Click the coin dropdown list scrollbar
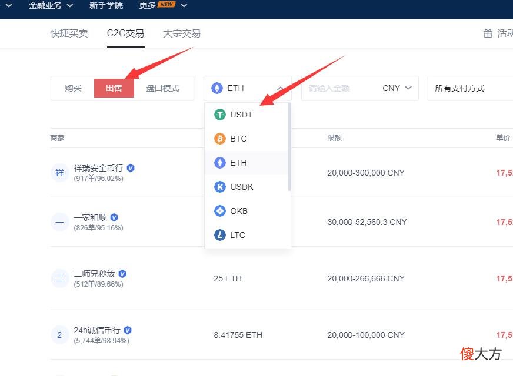Image resolution: width=513 pixels, height=376 pixels. point(289,147)
